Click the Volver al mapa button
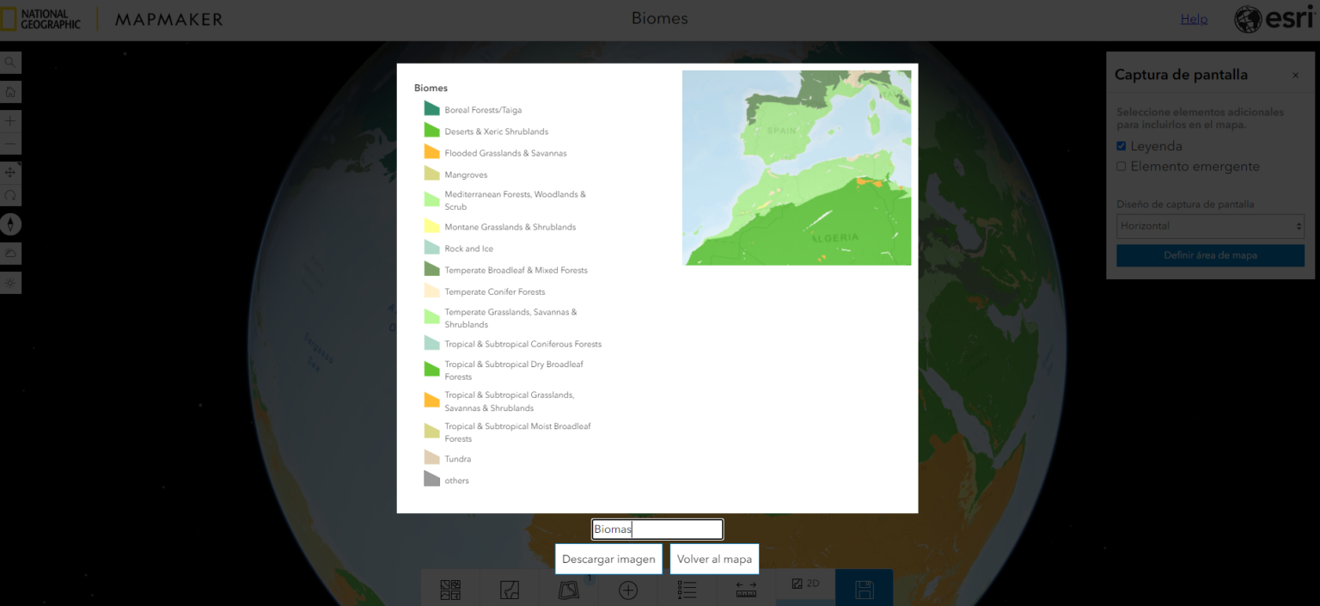 coord(714,558)
